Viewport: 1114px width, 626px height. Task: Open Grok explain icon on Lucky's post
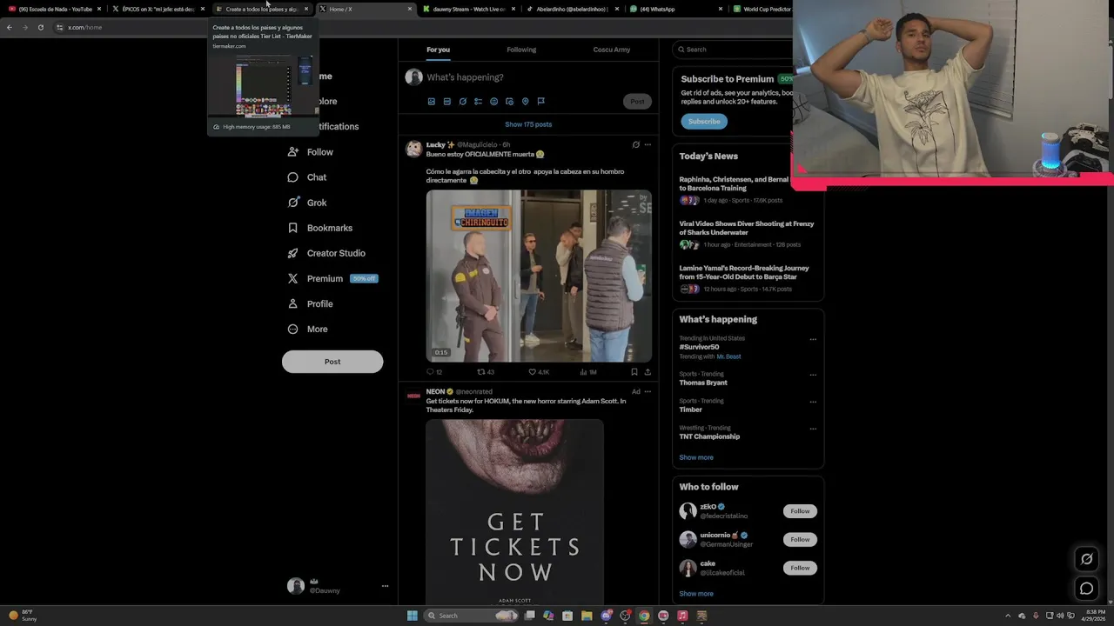635,144
